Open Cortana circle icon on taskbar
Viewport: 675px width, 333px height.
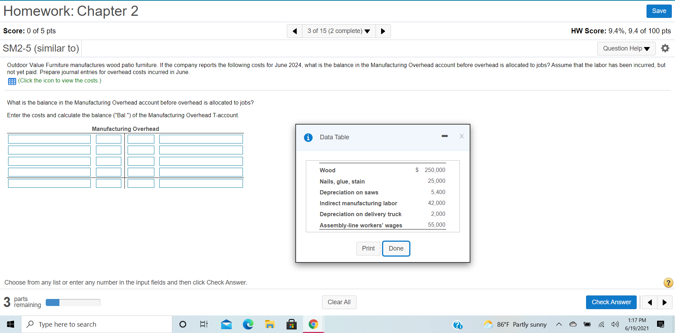(183, 325)
